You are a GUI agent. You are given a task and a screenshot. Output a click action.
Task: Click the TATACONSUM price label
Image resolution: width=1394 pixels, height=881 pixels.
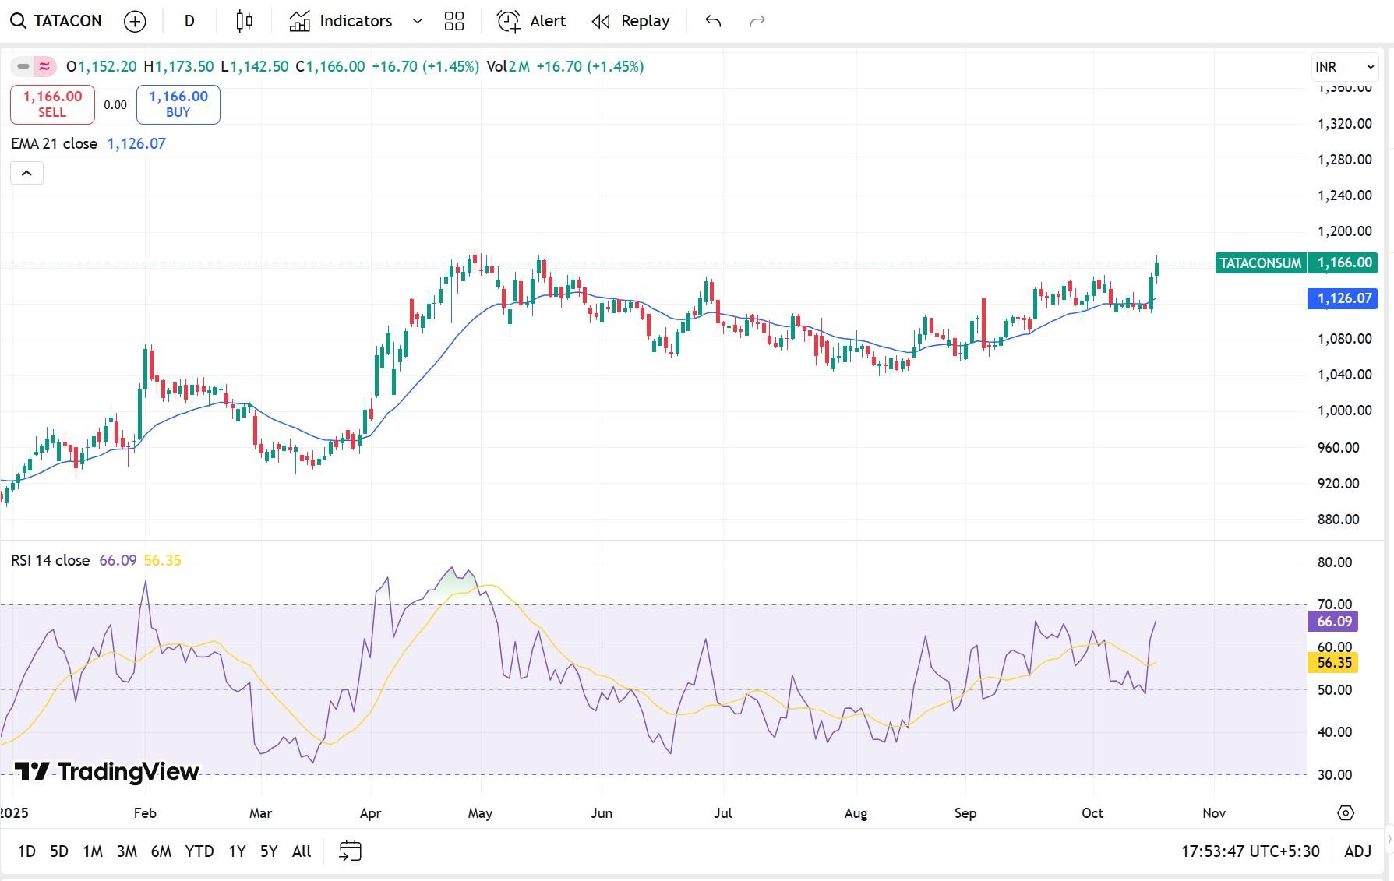click(x=1260, y=263)
